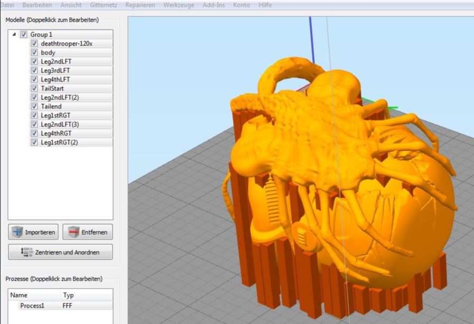Uncheck the deathtrooper-120x model checkbox

34,43
